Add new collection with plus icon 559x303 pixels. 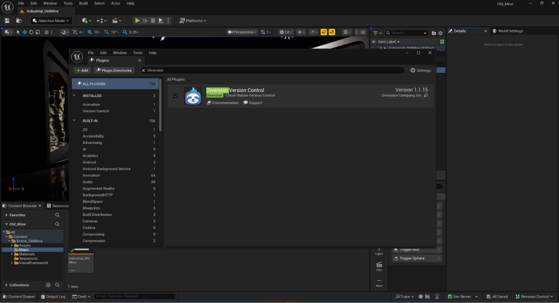(48, 285)
